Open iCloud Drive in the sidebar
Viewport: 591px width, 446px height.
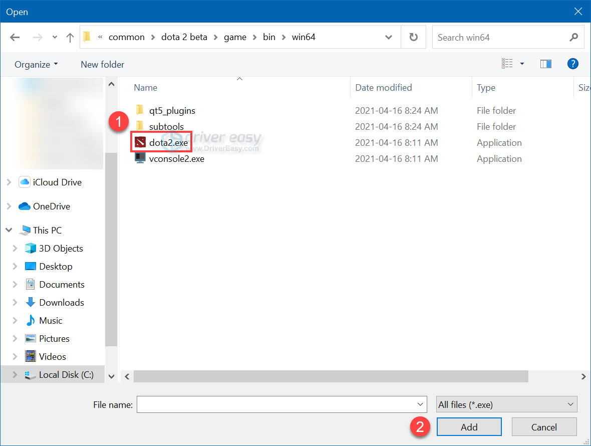pyautogui.click(x=57, y=182)
